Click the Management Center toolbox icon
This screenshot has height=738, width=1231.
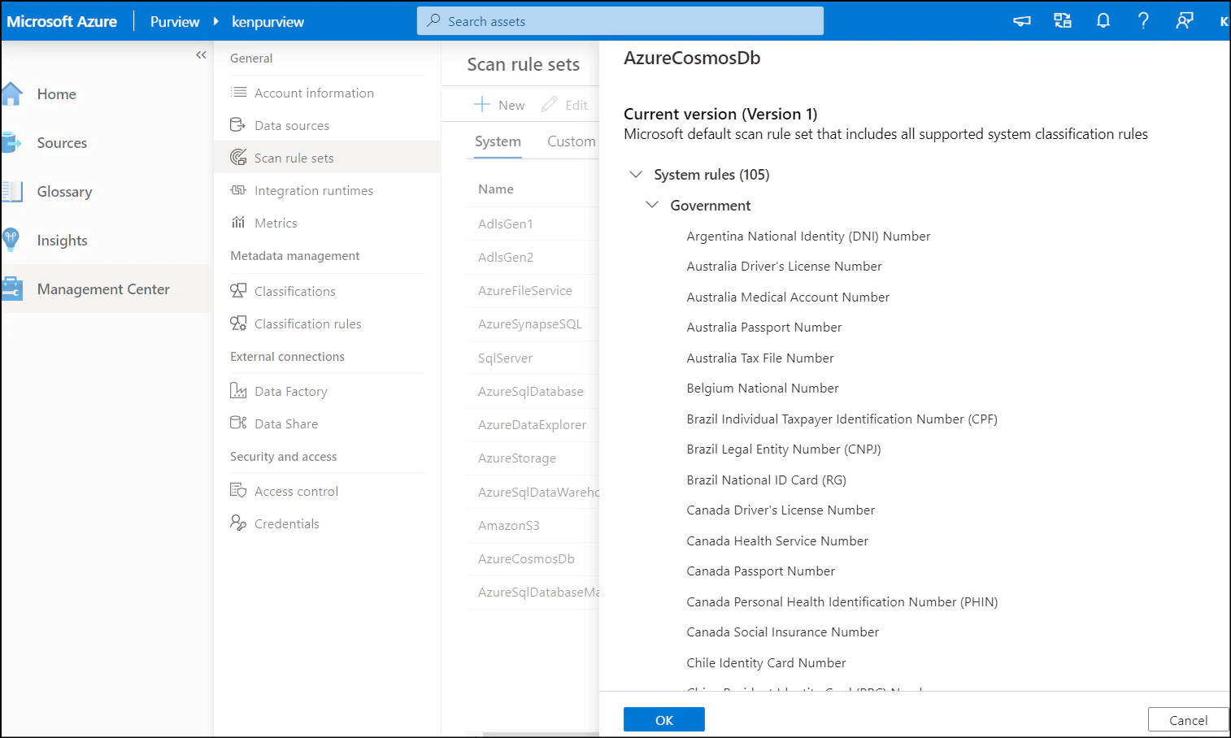coord(11,289)
